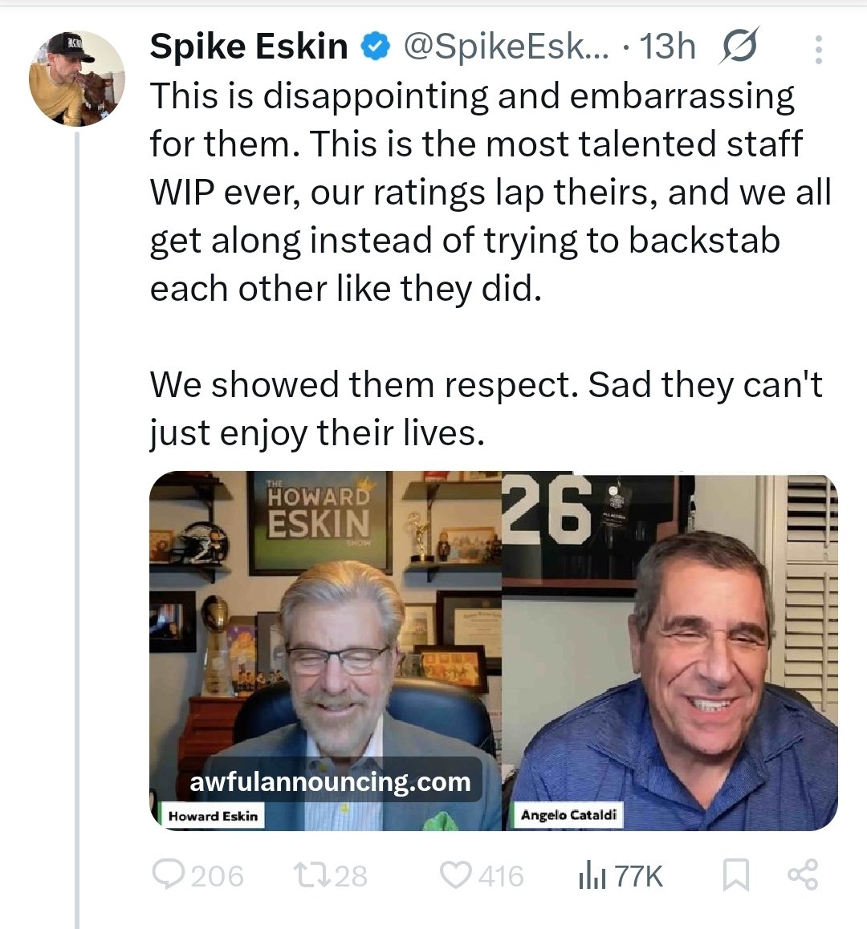Click the 28 reposts count

click(351, 876)
